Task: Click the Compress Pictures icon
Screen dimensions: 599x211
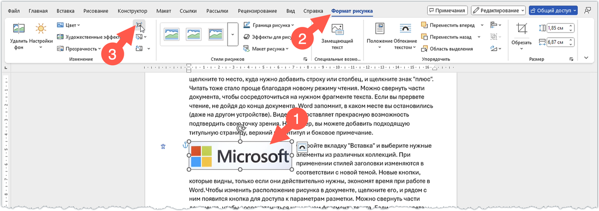Action: [x=139, y=25]
